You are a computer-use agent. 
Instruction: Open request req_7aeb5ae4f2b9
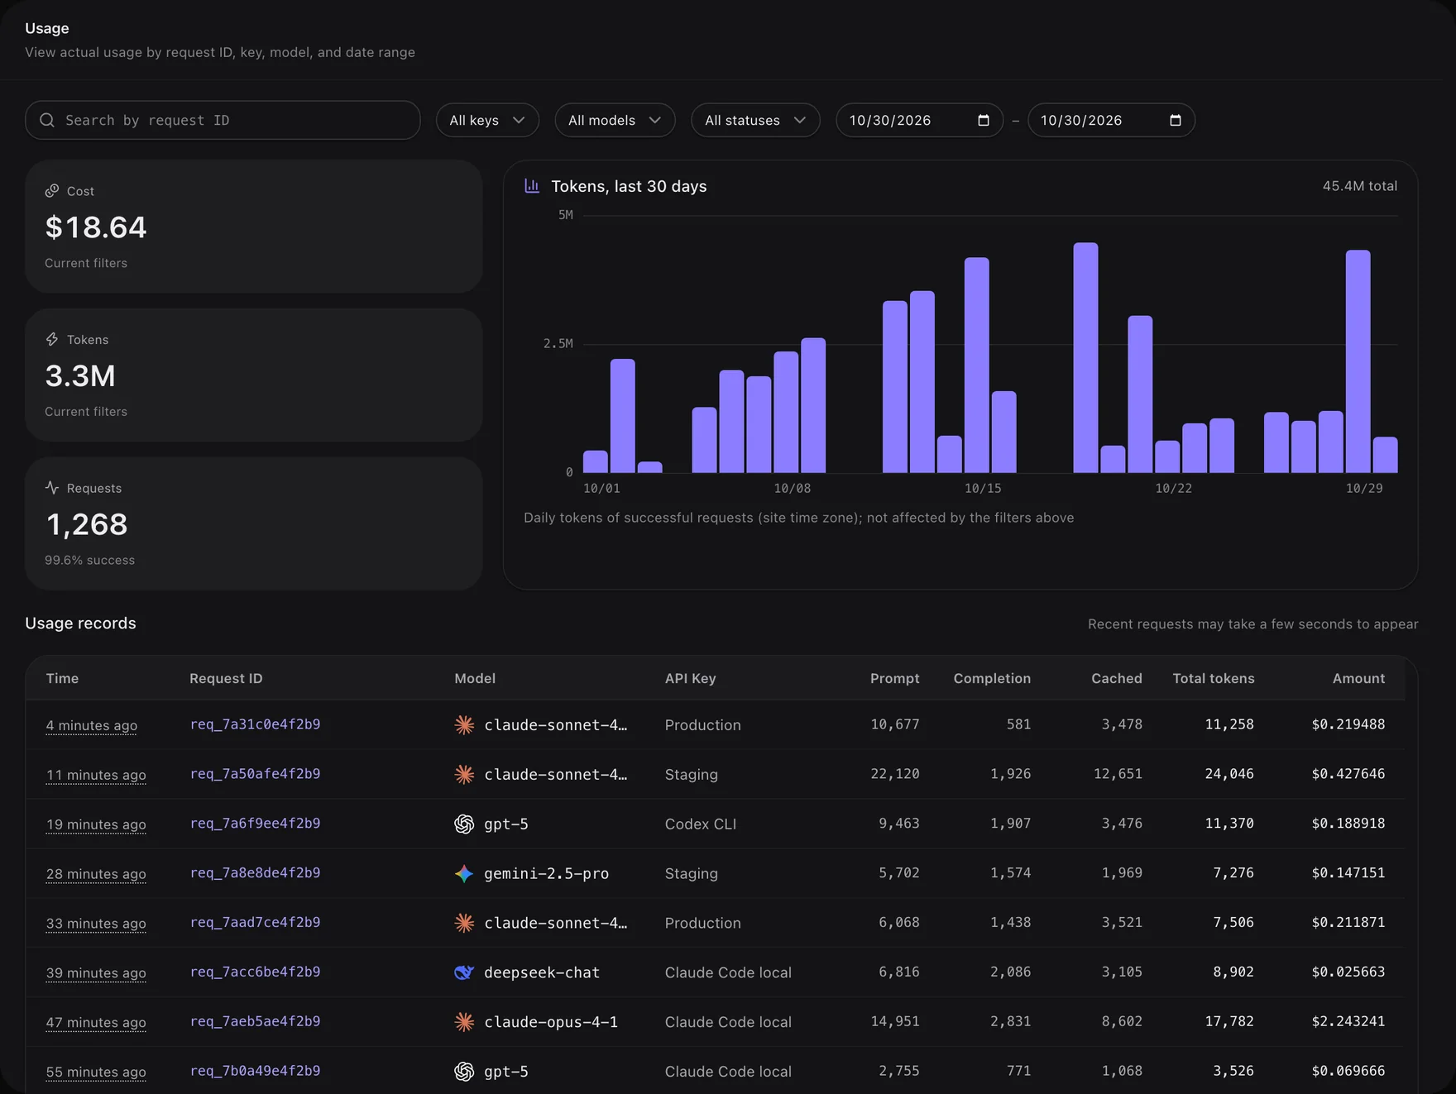click(x=255, y=1022)
